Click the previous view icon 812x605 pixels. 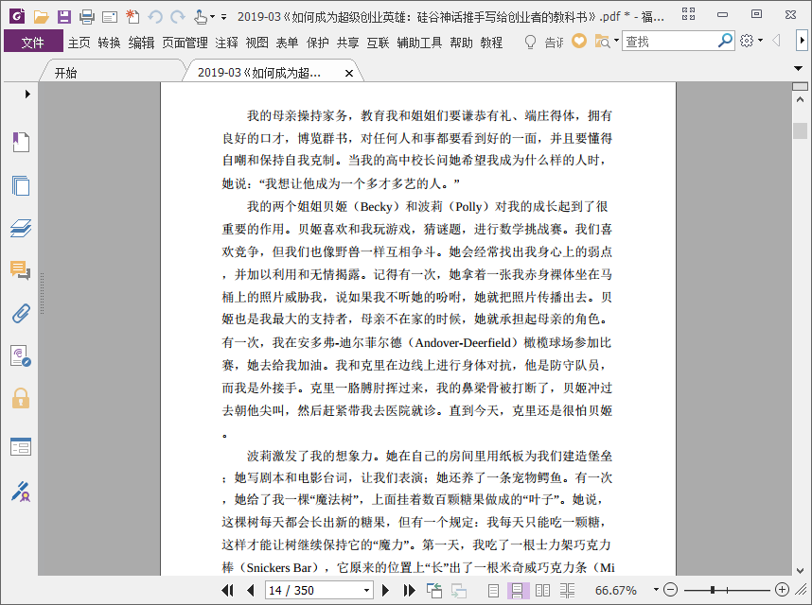tap(434, 590)
